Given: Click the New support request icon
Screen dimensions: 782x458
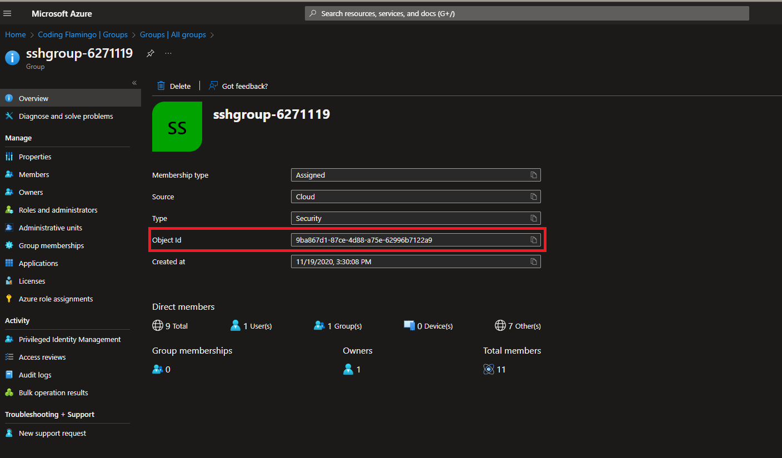Looking at the screenshot, I should click(9, 433).
